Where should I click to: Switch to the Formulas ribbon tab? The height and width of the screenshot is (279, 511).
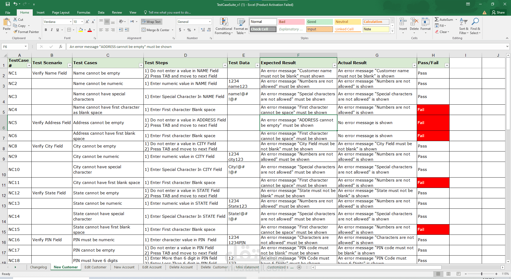[x=84, y=13]
